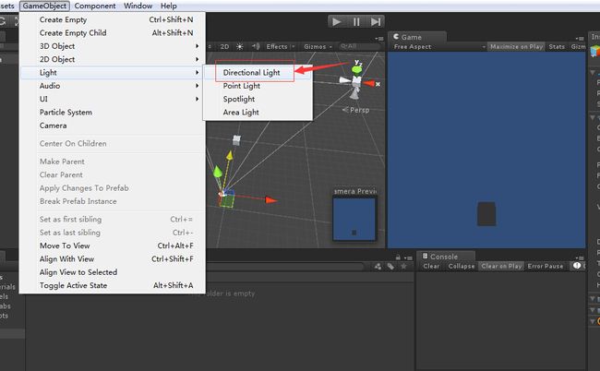Click the red X move arrow handle
The width and height of the screenshot is (600, 371).
(270, 200)
